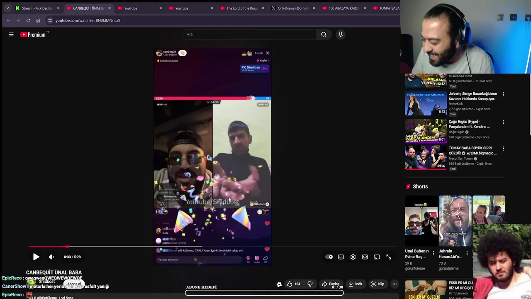The image size is (531, 299).
Task: Open RoyceKick channel link
Action: pos(456,104)
